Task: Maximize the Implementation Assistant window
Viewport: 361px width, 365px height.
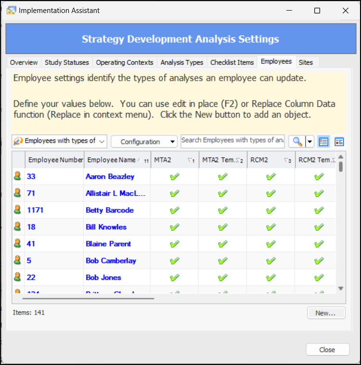Action: coord(317,11)
